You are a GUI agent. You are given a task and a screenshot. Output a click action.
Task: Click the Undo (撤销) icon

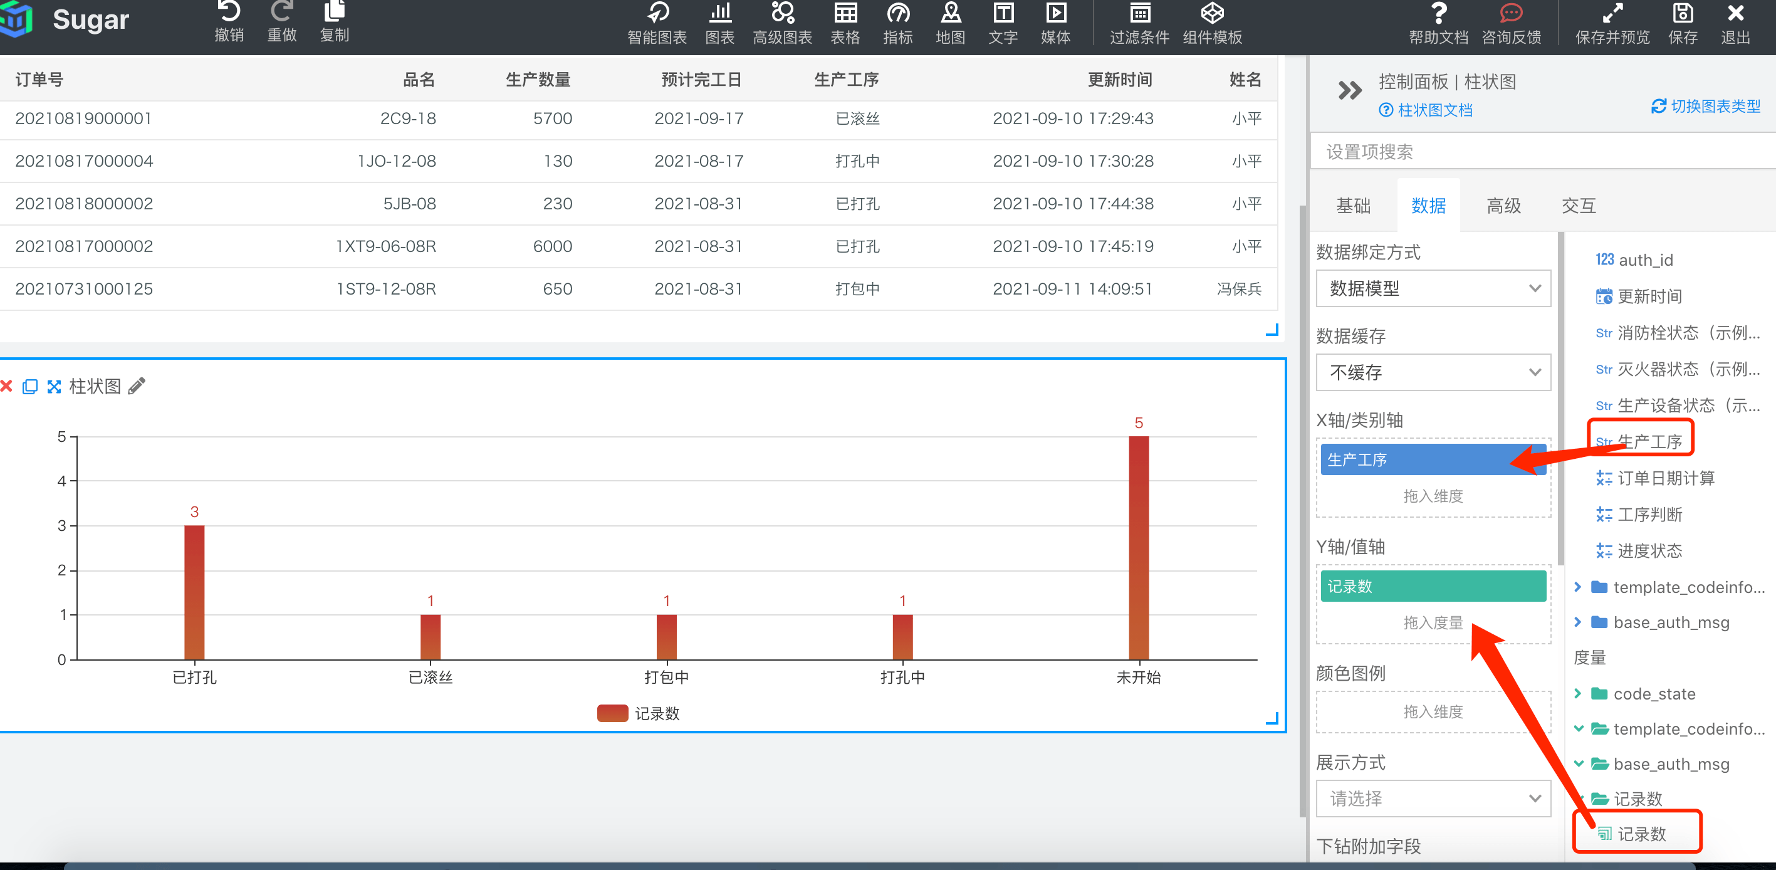228,13
